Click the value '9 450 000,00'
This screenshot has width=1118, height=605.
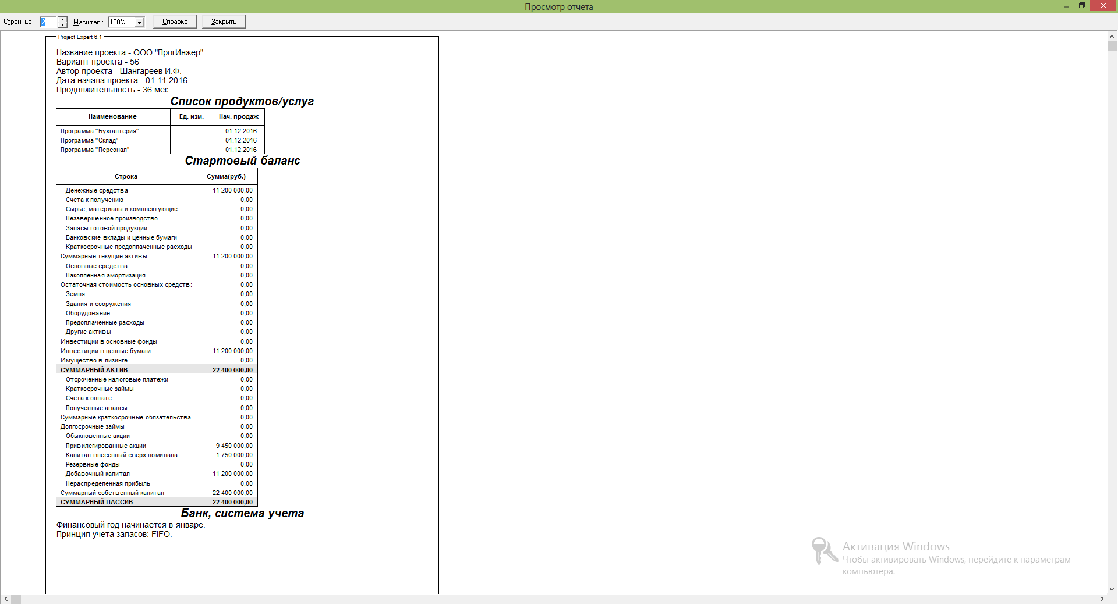[234, 446]
